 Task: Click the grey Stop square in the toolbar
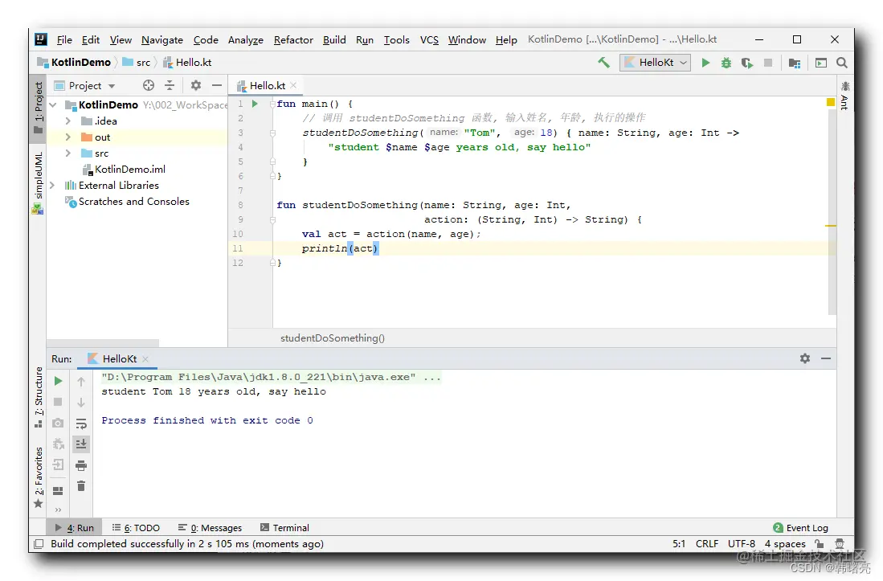pyautogui.click(x=767, y=63)
